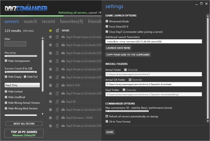Open the DayZ Only dropdown
The height and width of the screenshot is (141, 210).
(x=22, y=85)
